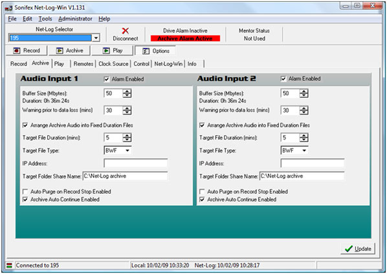The image size is (387, 274).
Task: Open the Edit menu
Action: click(x=27, y=19)
